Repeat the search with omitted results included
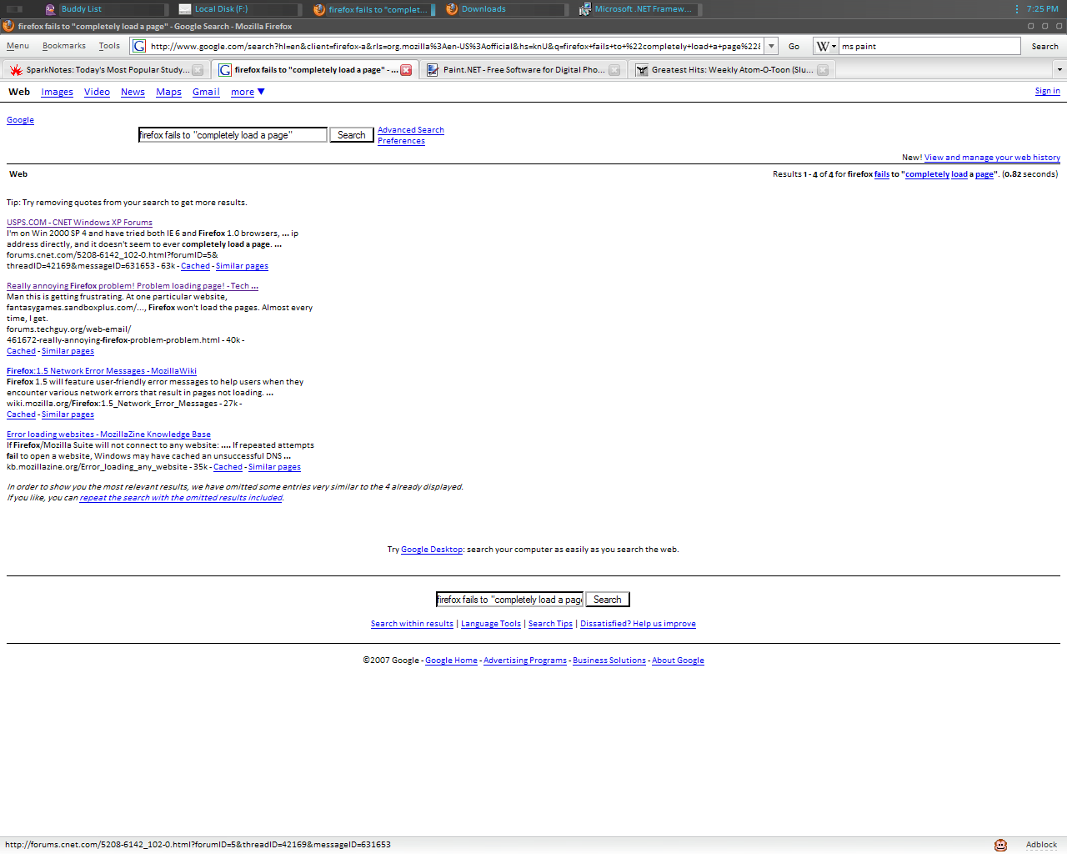1067x854 pixels. [x=181, y=498]
